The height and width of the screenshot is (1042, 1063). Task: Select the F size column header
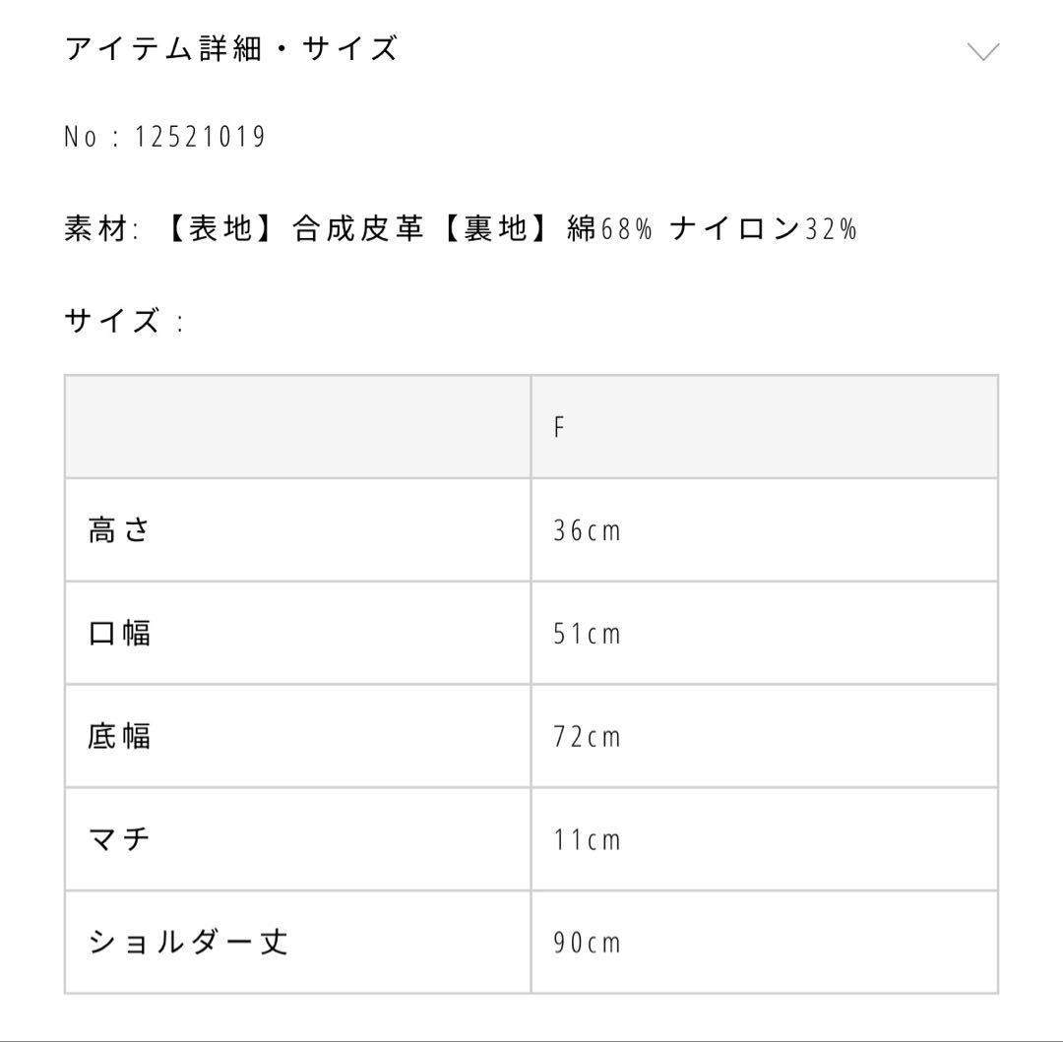pyautogui.click(x=560, y=427)
